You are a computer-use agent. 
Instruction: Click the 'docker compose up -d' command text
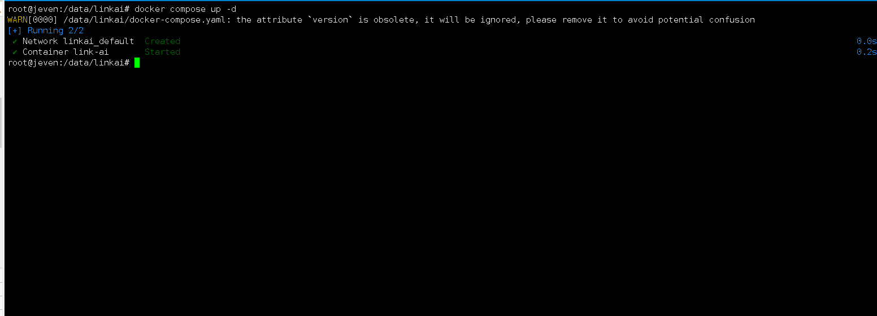pyautogui.click(x=185, y=9)
